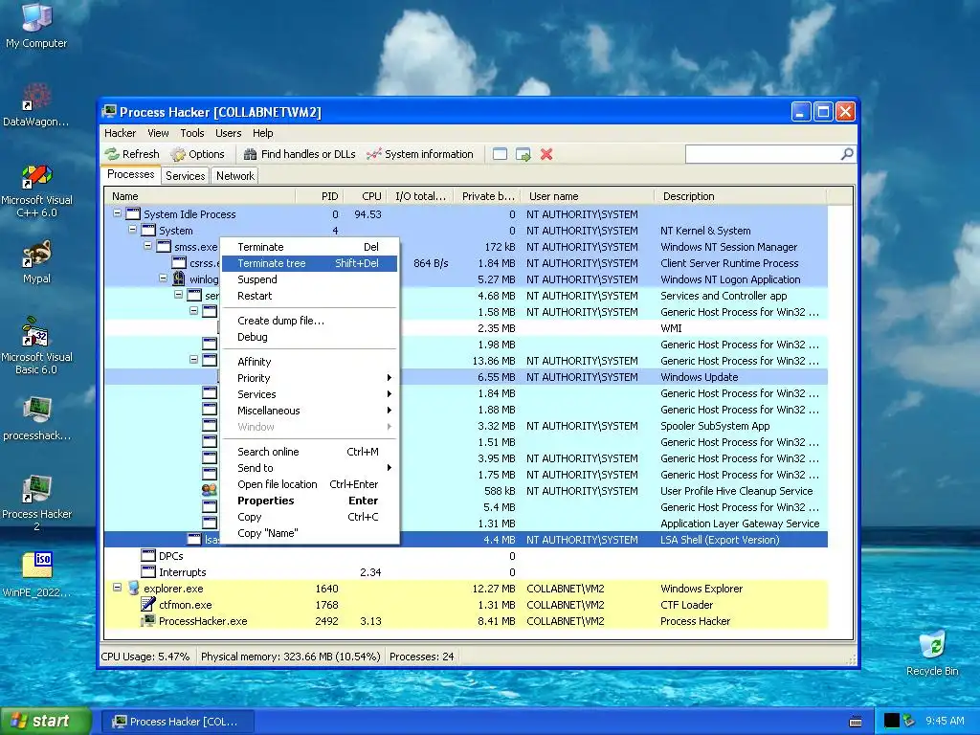Screen dimensions: 980x735
Task: Select Properties in the context menu
Action: pos(309,501)
